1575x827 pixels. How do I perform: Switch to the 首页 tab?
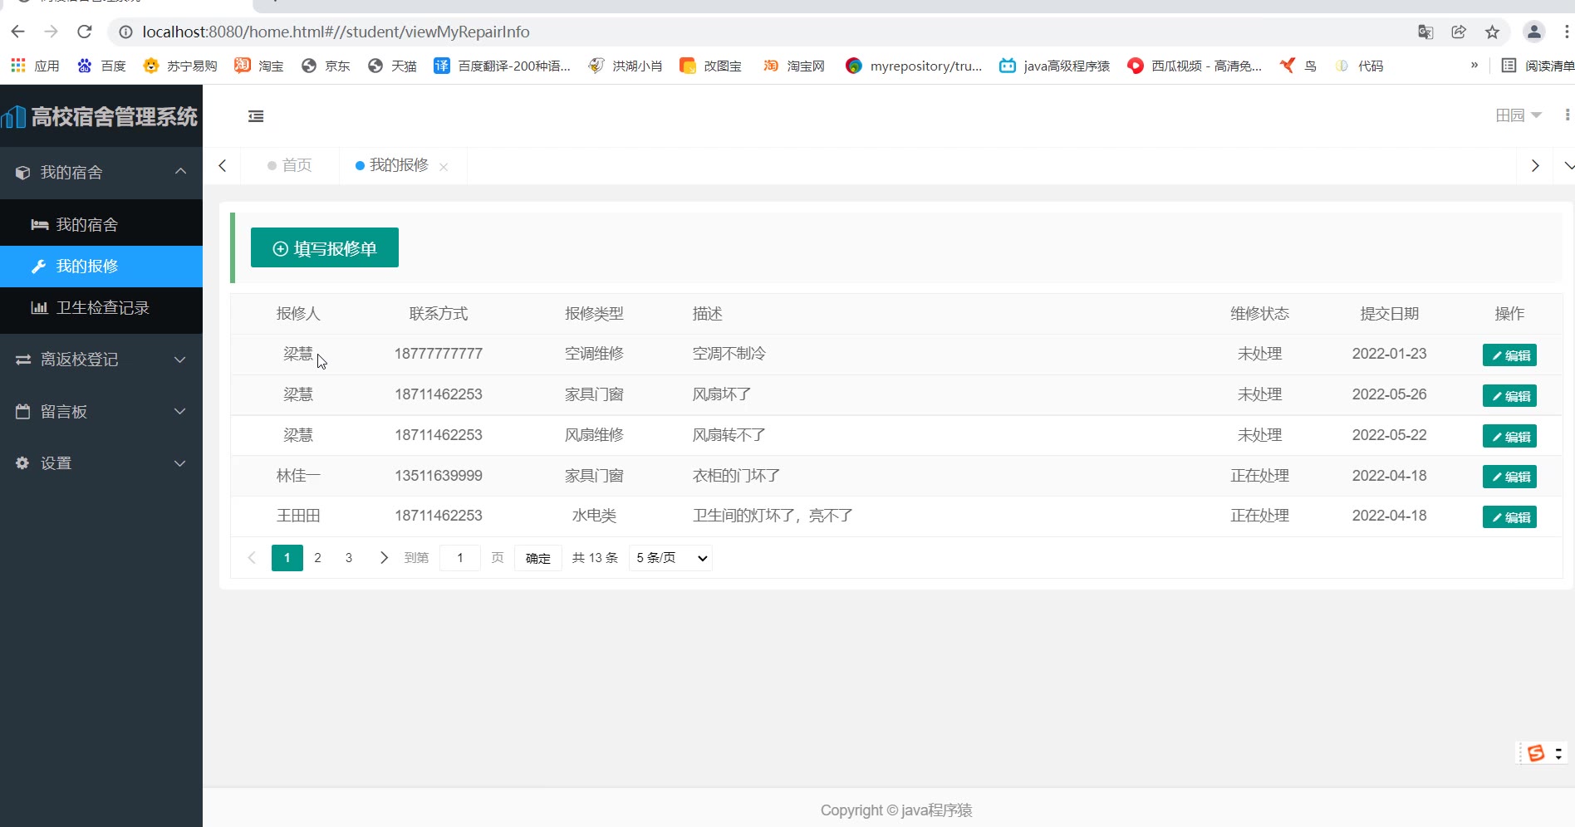coord(290,165)
